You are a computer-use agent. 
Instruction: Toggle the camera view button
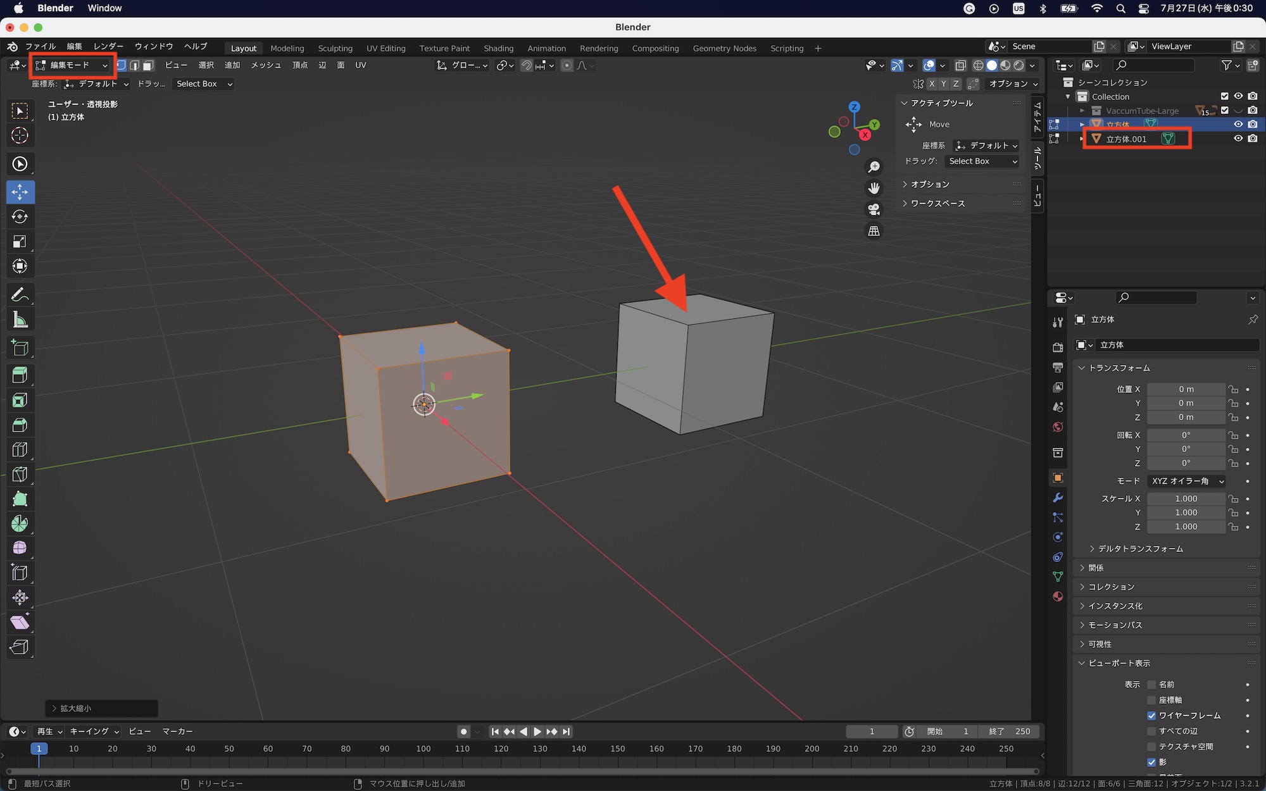click(874, 209)
